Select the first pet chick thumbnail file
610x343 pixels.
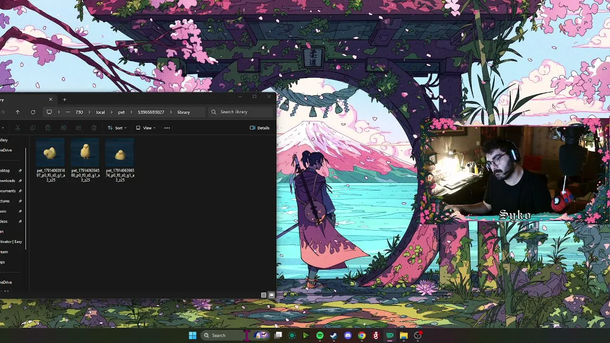pos(51,161)
